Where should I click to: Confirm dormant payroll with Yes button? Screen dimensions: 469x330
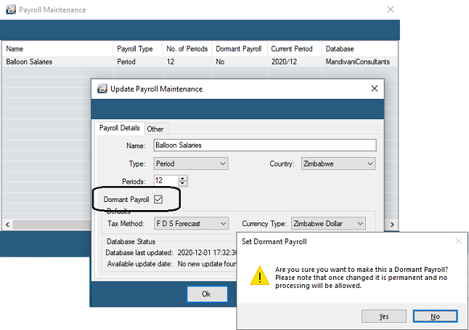(x=384, y=316)
